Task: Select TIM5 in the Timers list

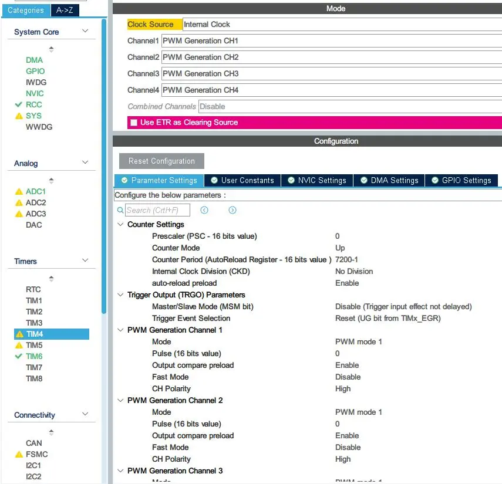Action: (34, 345)
